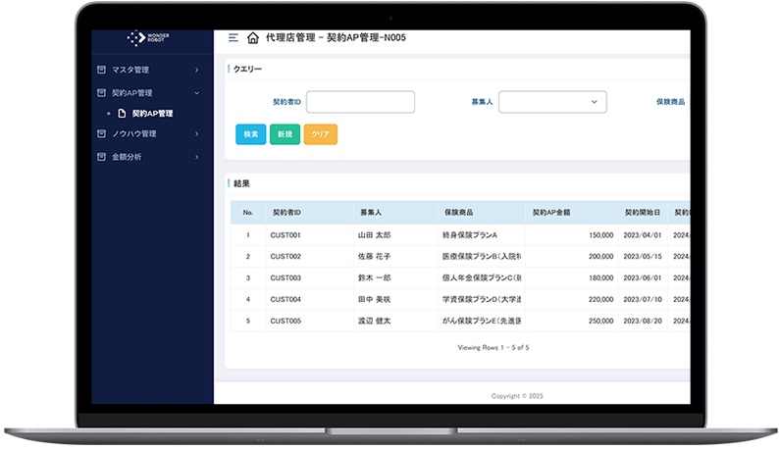Click 山田 太郎 in the table
779x450 pixels.
click(374, 235)
